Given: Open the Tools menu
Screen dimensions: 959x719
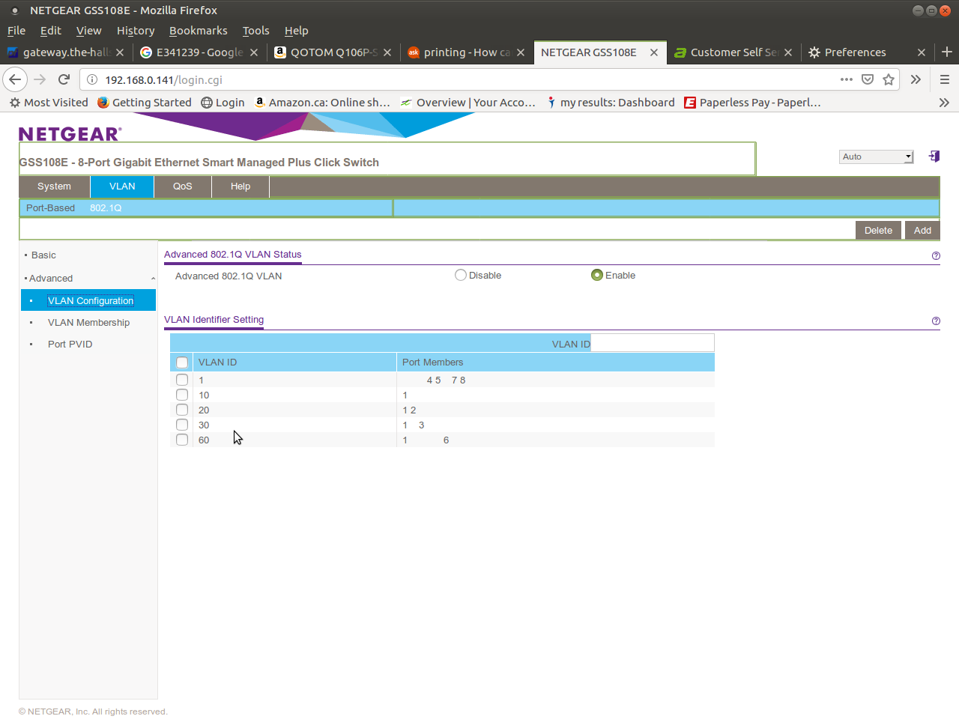Looking at the screenshot, I should (255, 31).
